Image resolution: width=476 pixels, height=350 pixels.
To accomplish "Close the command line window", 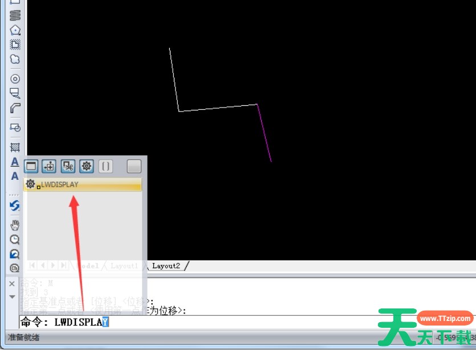I will pos(12,283).
